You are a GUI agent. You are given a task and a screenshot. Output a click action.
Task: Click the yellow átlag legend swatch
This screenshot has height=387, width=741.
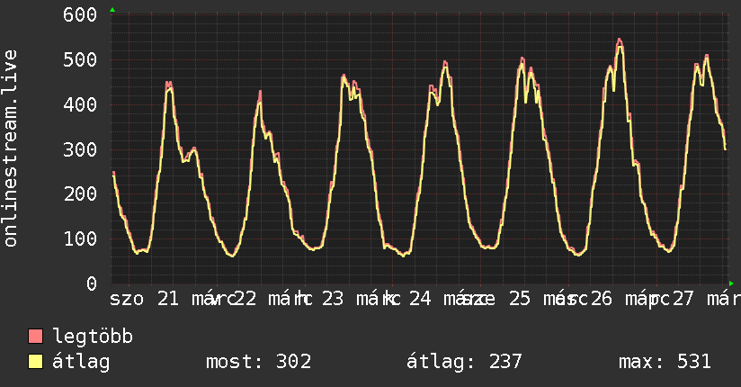tap(35, 361)
